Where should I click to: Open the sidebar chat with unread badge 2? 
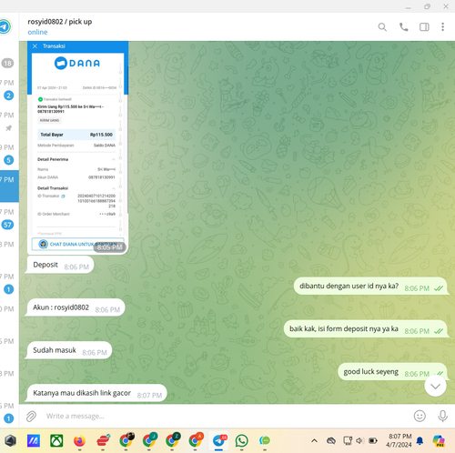pos(8,96)
